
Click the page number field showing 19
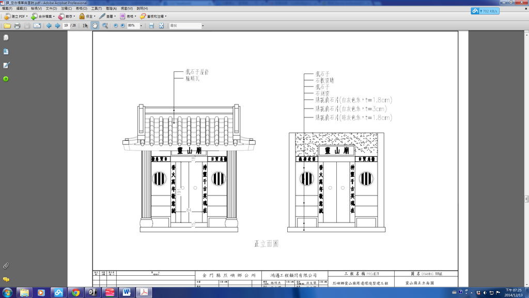coord(66,26)
